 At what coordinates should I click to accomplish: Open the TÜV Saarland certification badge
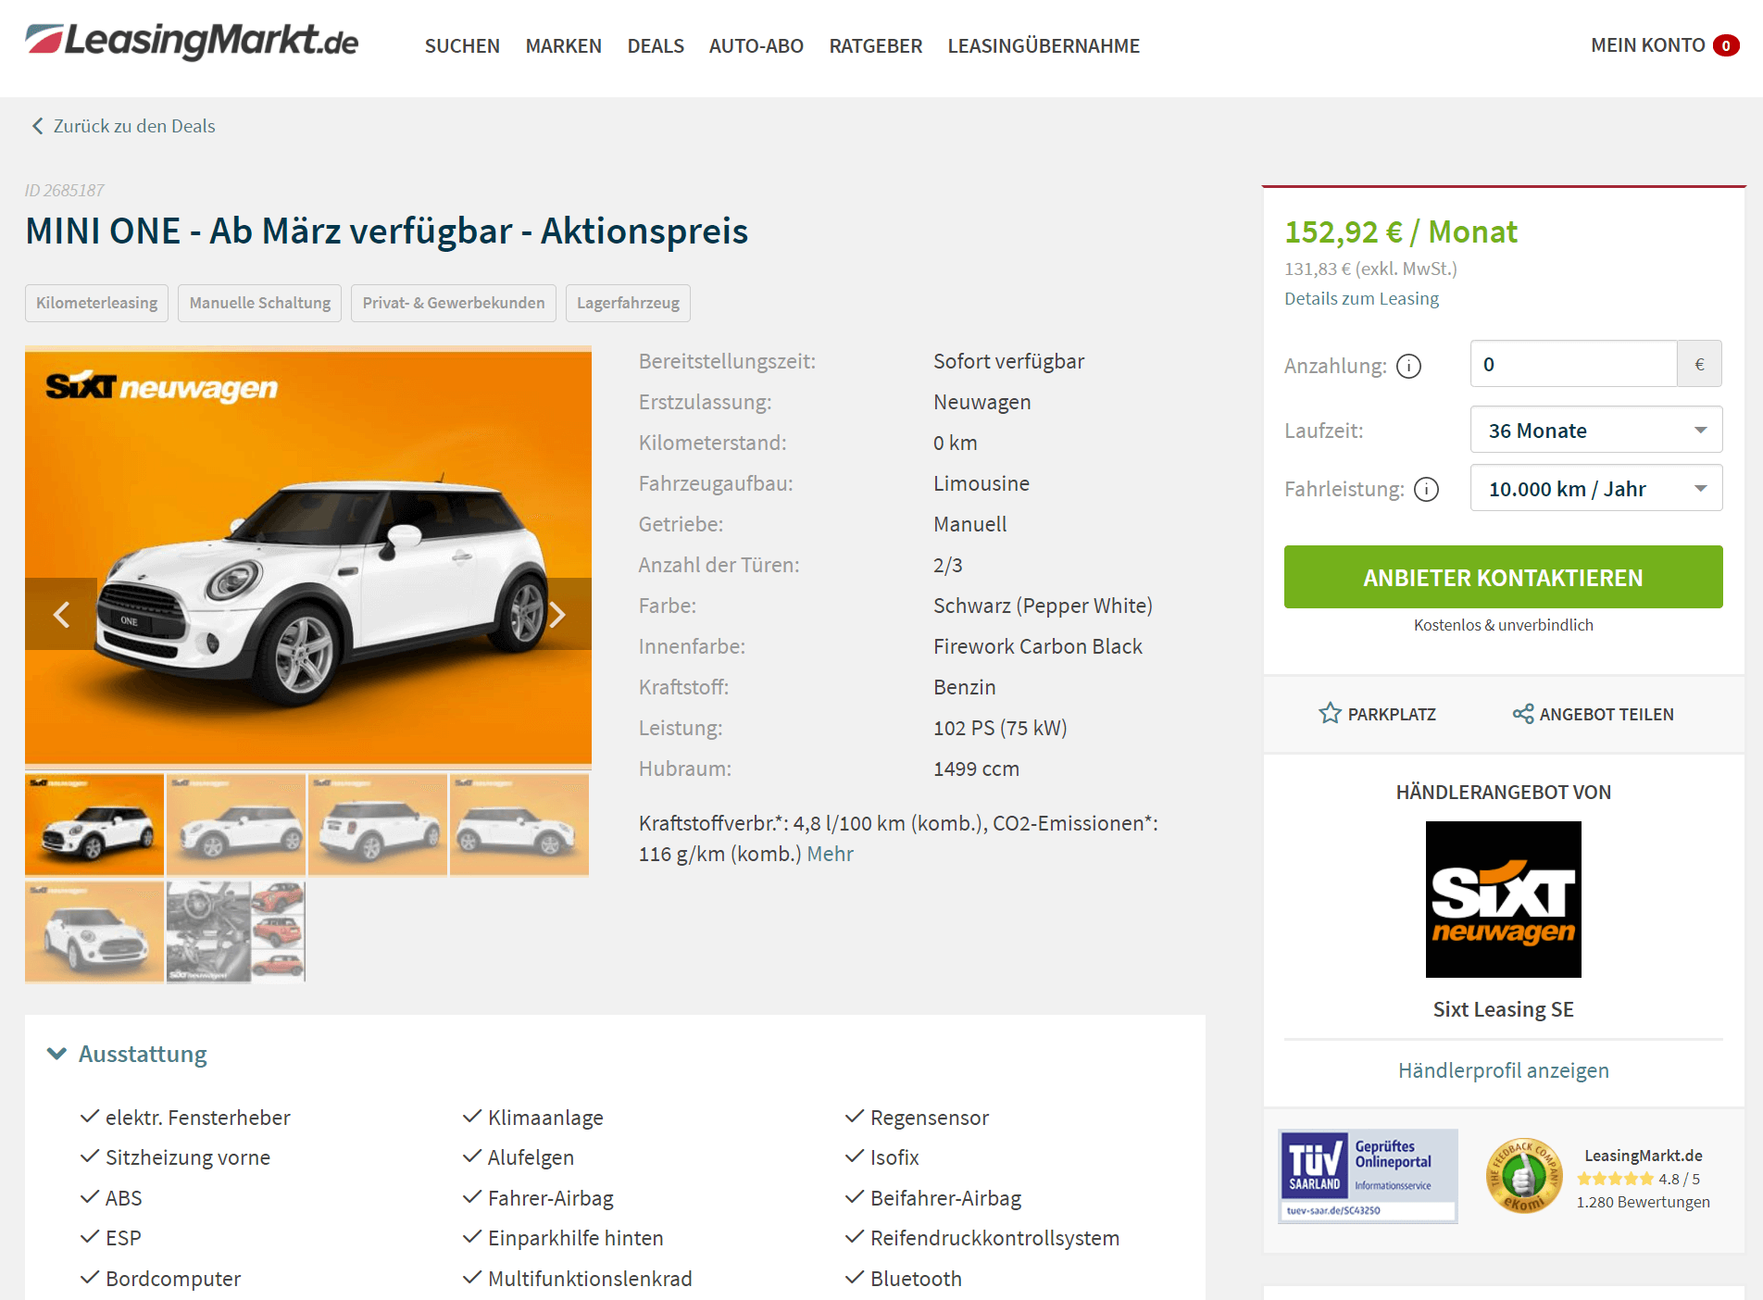(1368, 1177)
